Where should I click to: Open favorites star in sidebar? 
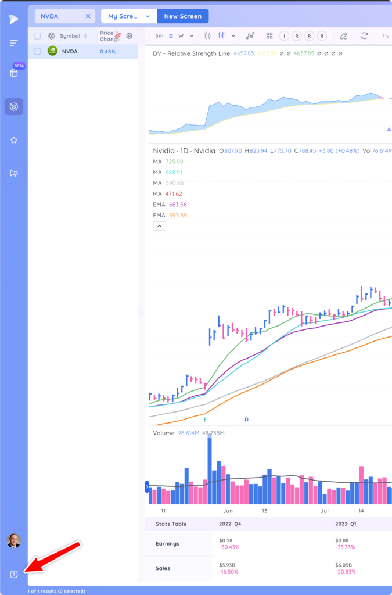[14, 141]
